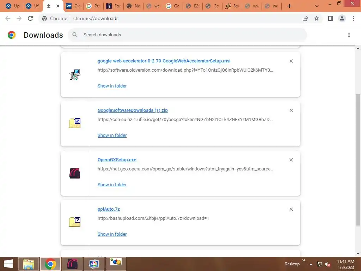Expand the Desktop toolbar chevron
Viewport: 361px width, 271px height.
tap(304, 260)
